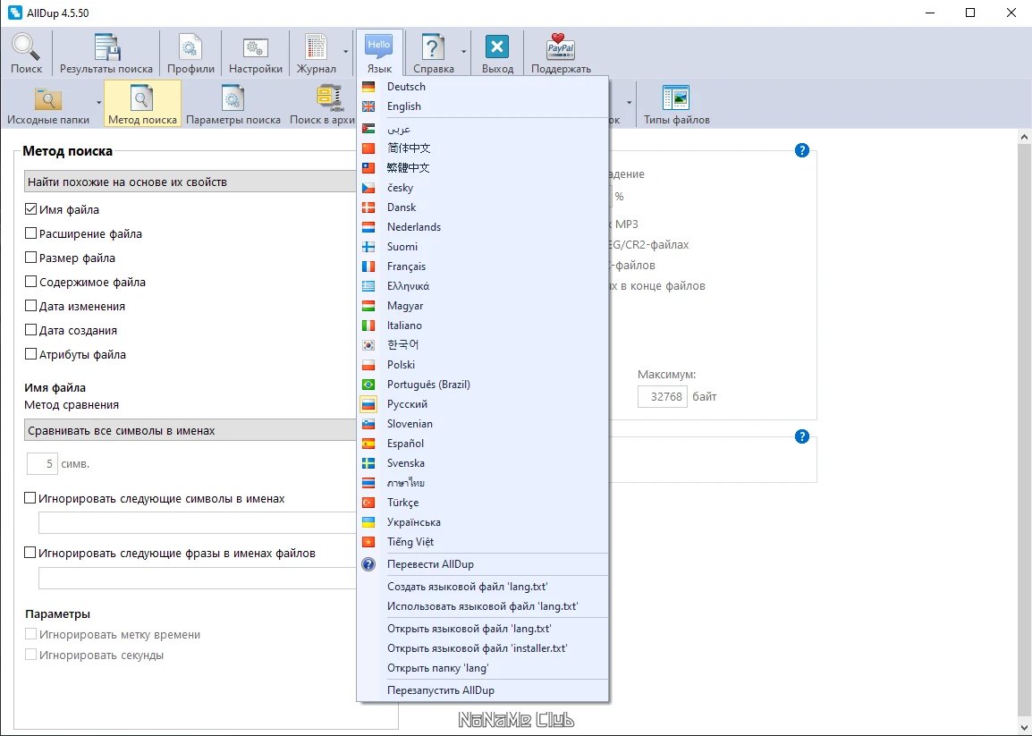Enable the Размер файла checkbox
The image size is (1032, 736).
pos(30,258)
